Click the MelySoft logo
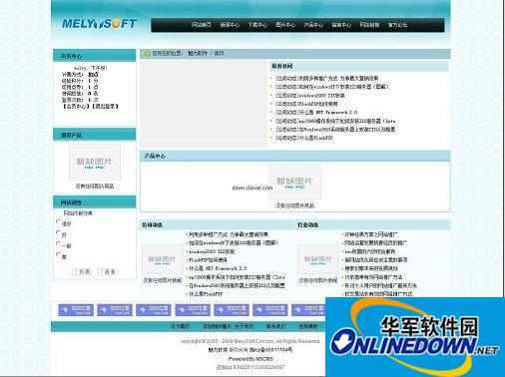 (x=99, y=24)
